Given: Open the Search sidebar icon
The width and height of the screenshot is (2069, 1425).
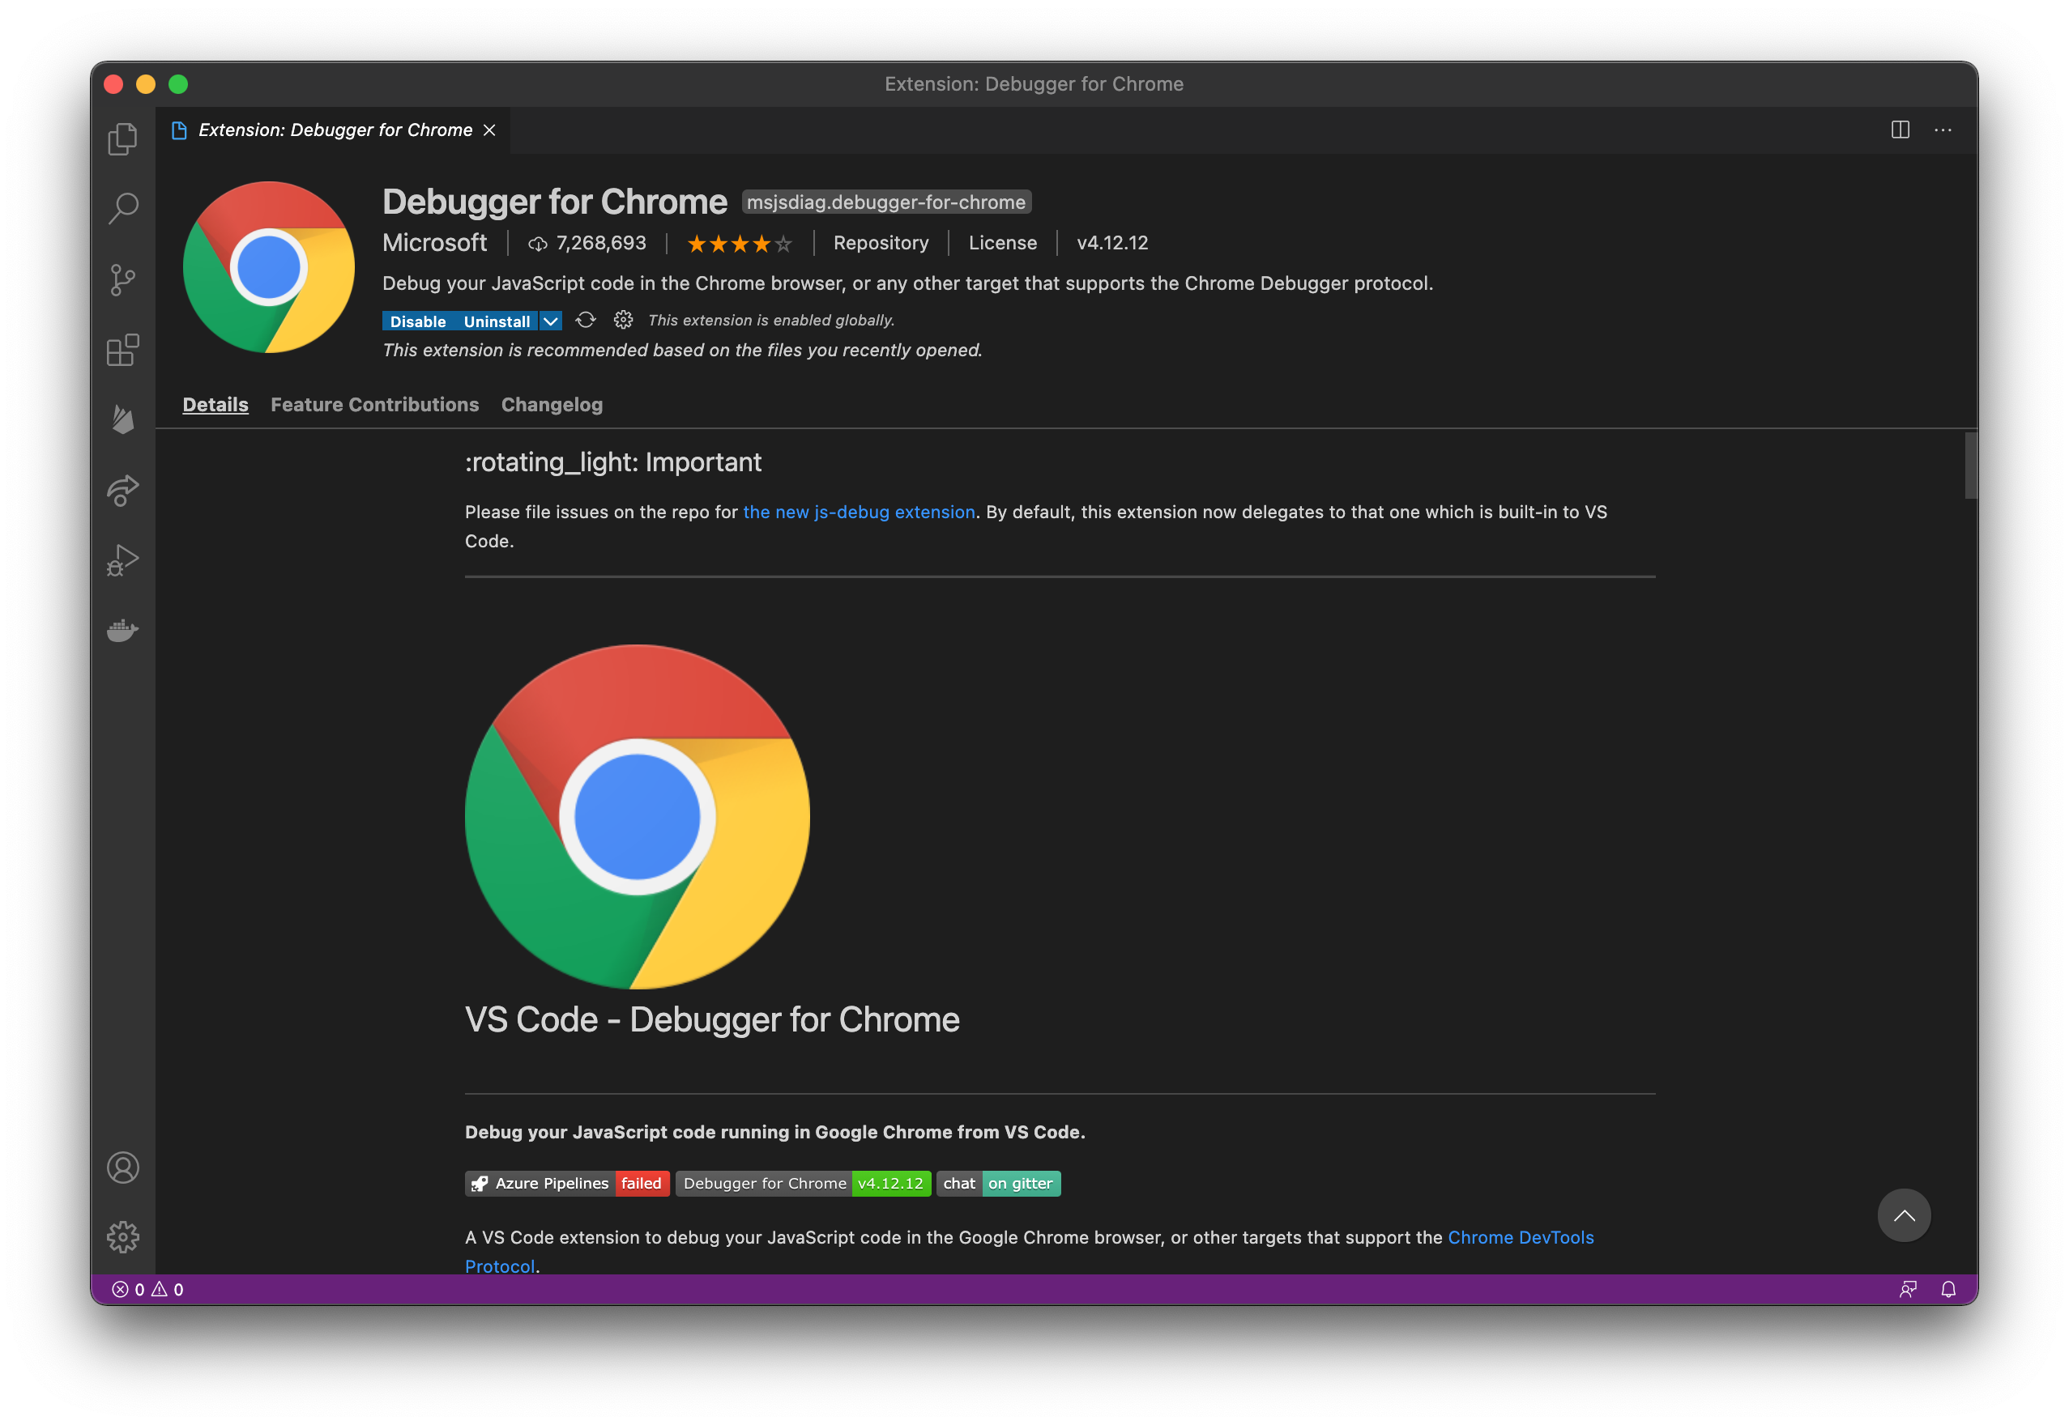Looking at the screenshot, I should 122,207.
